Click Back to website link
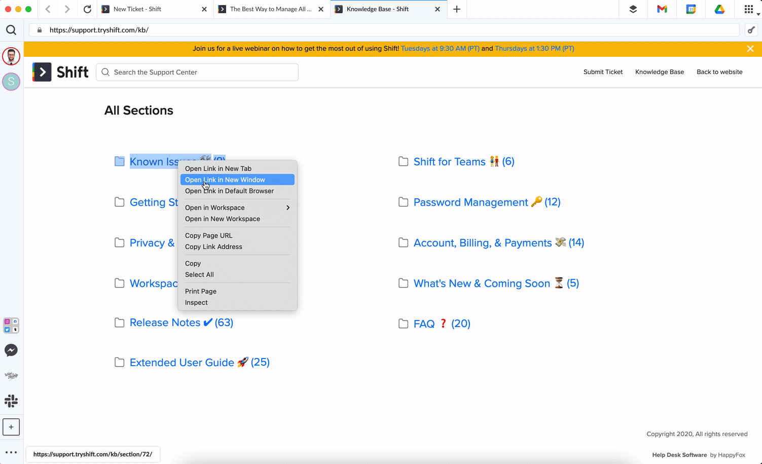Image resolution: width=762 pixels, height=464 pixels. tap(719, 72)
